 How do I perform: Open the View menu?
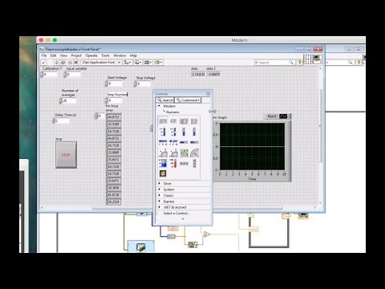(x=63, y=55)
